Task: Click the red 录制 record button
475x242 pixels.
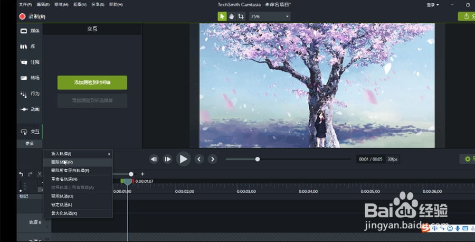Action: coord(22,16)
